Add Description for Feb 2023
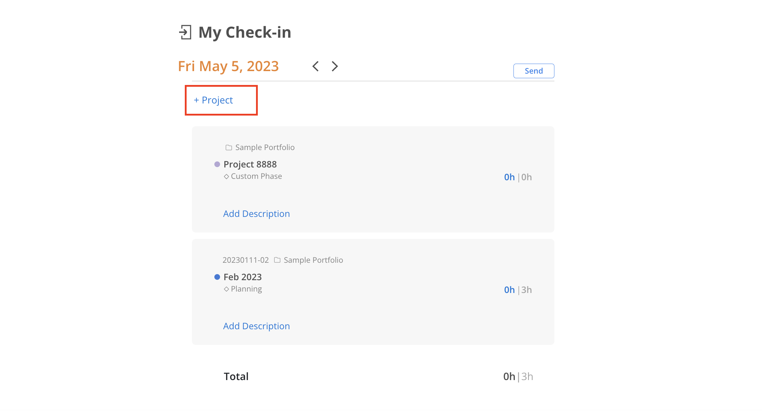 point(256,326)
